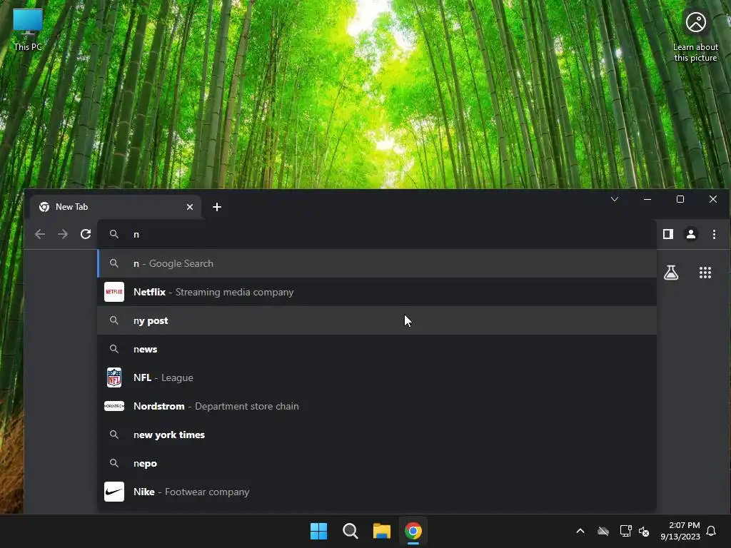Click the Netflix logo suggestion icon

pos(114,292)
